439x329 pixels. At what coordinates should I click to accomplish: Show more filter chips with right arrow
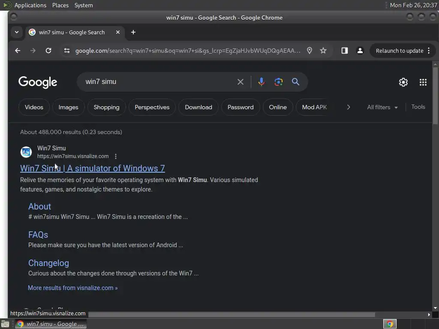pos(349,107)
